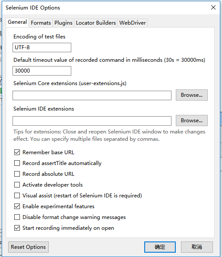Enable Record absolute URL checkbox

pos(17,174)
